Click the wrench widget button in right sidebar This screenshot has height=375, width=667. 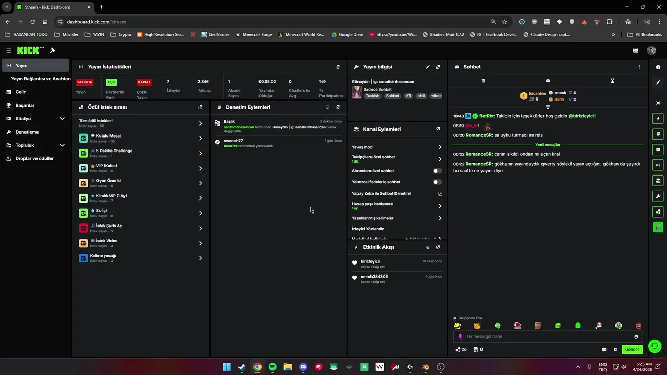pyautogui.click(x=658, y=196)
